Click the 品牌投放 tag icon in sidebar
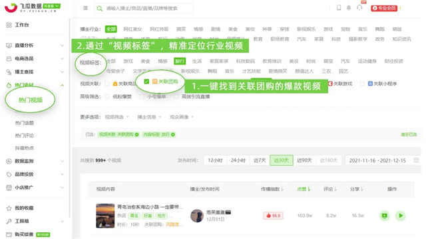Image resolution: width=426 pixels, height=239 pixels. coord(9,174)
